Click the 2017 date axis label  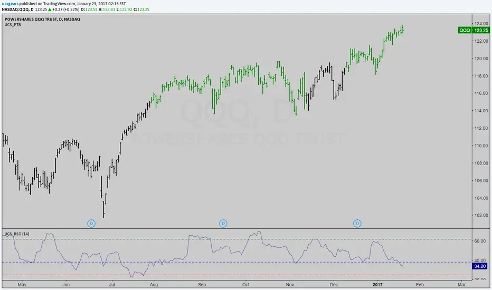pos(377,285)
